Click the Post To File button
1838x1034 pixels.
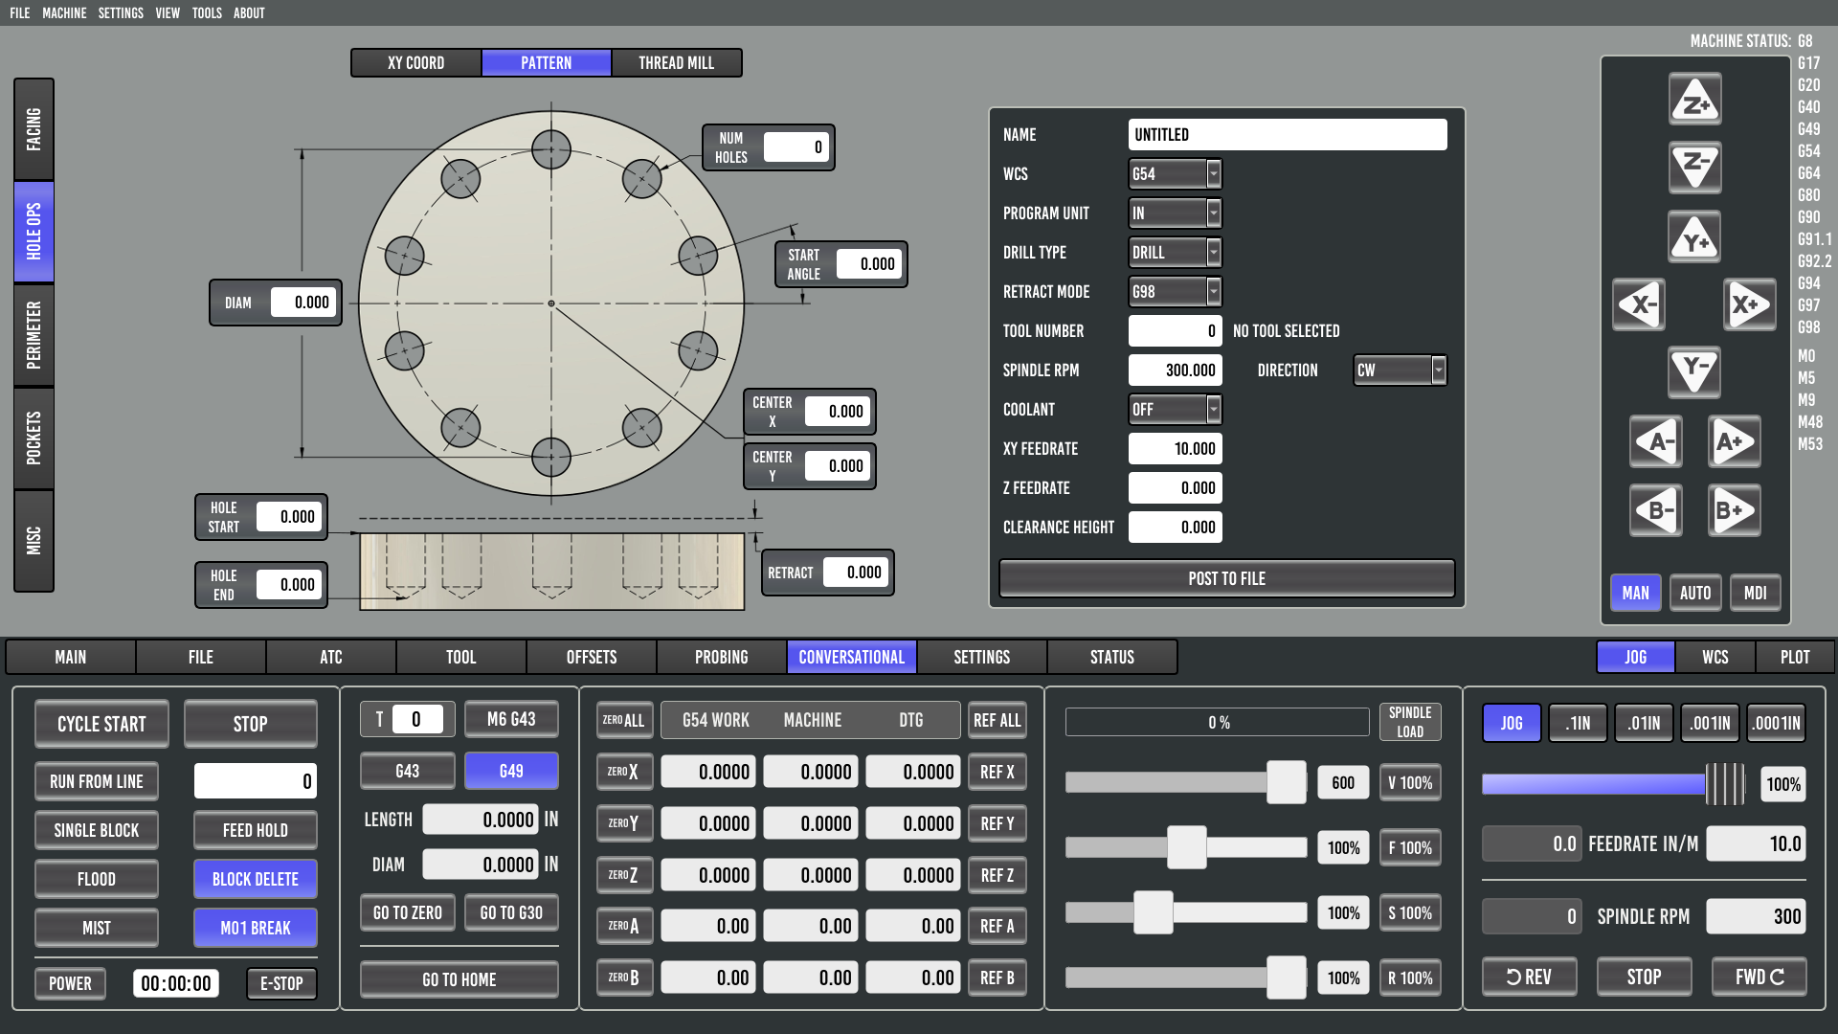[1226, 578]
